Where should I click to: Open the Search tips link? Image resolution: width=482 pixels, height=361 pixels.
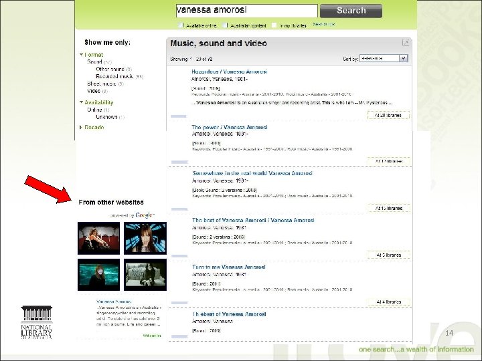[324, 24]
